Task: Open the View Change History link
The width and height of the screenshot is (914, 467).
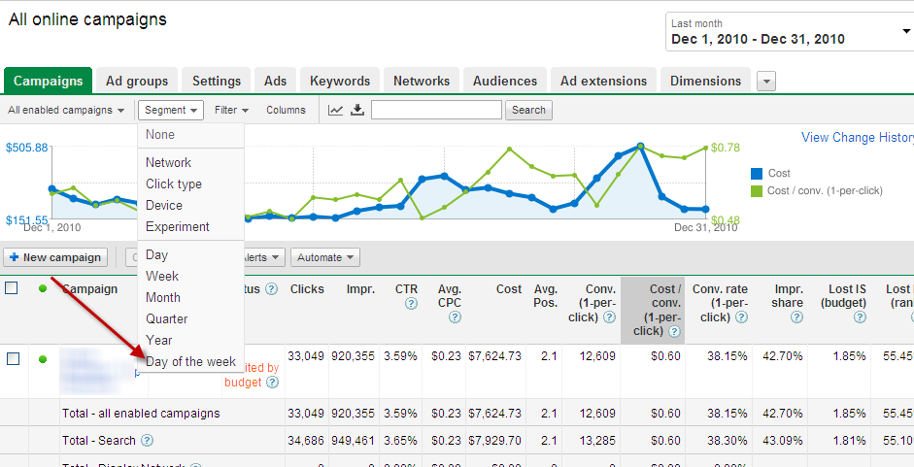Action: click(858, 138)
